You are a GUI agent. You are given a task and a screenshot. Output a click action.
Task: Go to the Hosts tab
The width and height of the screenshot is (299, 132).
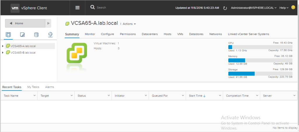(x=167, y=34)
